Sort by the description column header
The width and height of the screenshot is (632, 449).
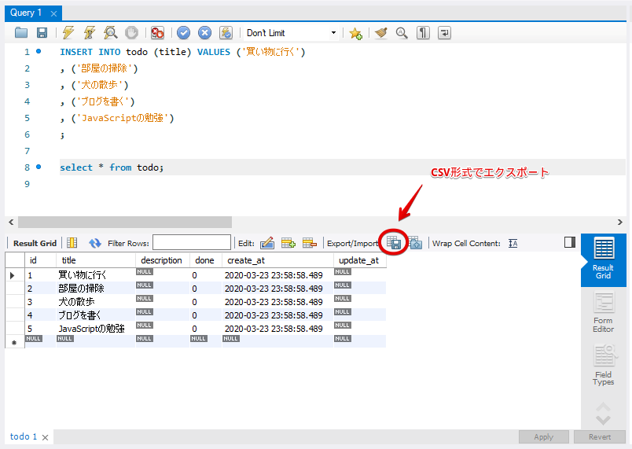pos(162,260)
